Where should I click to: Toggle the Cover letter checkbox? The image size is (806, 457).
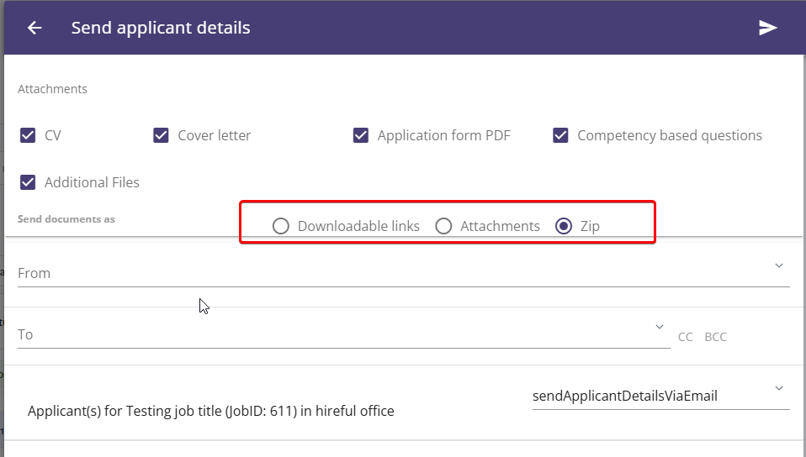161,135
